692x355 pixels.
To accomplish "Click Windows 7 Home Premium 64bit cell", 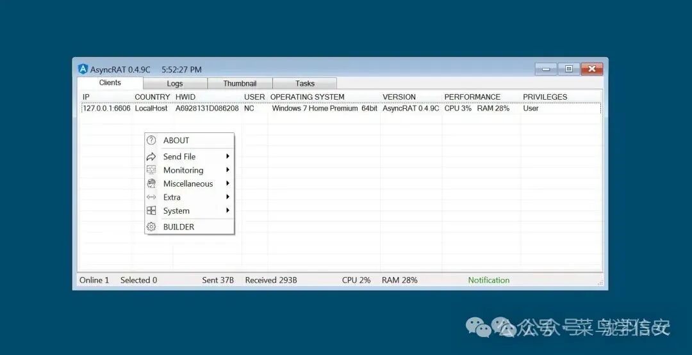I will point(324,108).
